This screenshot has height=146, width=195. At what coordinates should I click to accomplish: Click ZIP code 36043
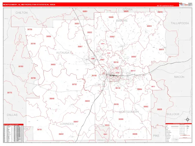(87, 101)
